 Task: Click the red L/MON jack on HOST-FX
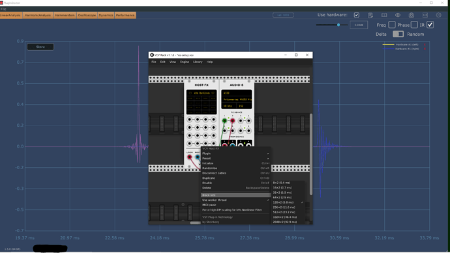[189, 157]
